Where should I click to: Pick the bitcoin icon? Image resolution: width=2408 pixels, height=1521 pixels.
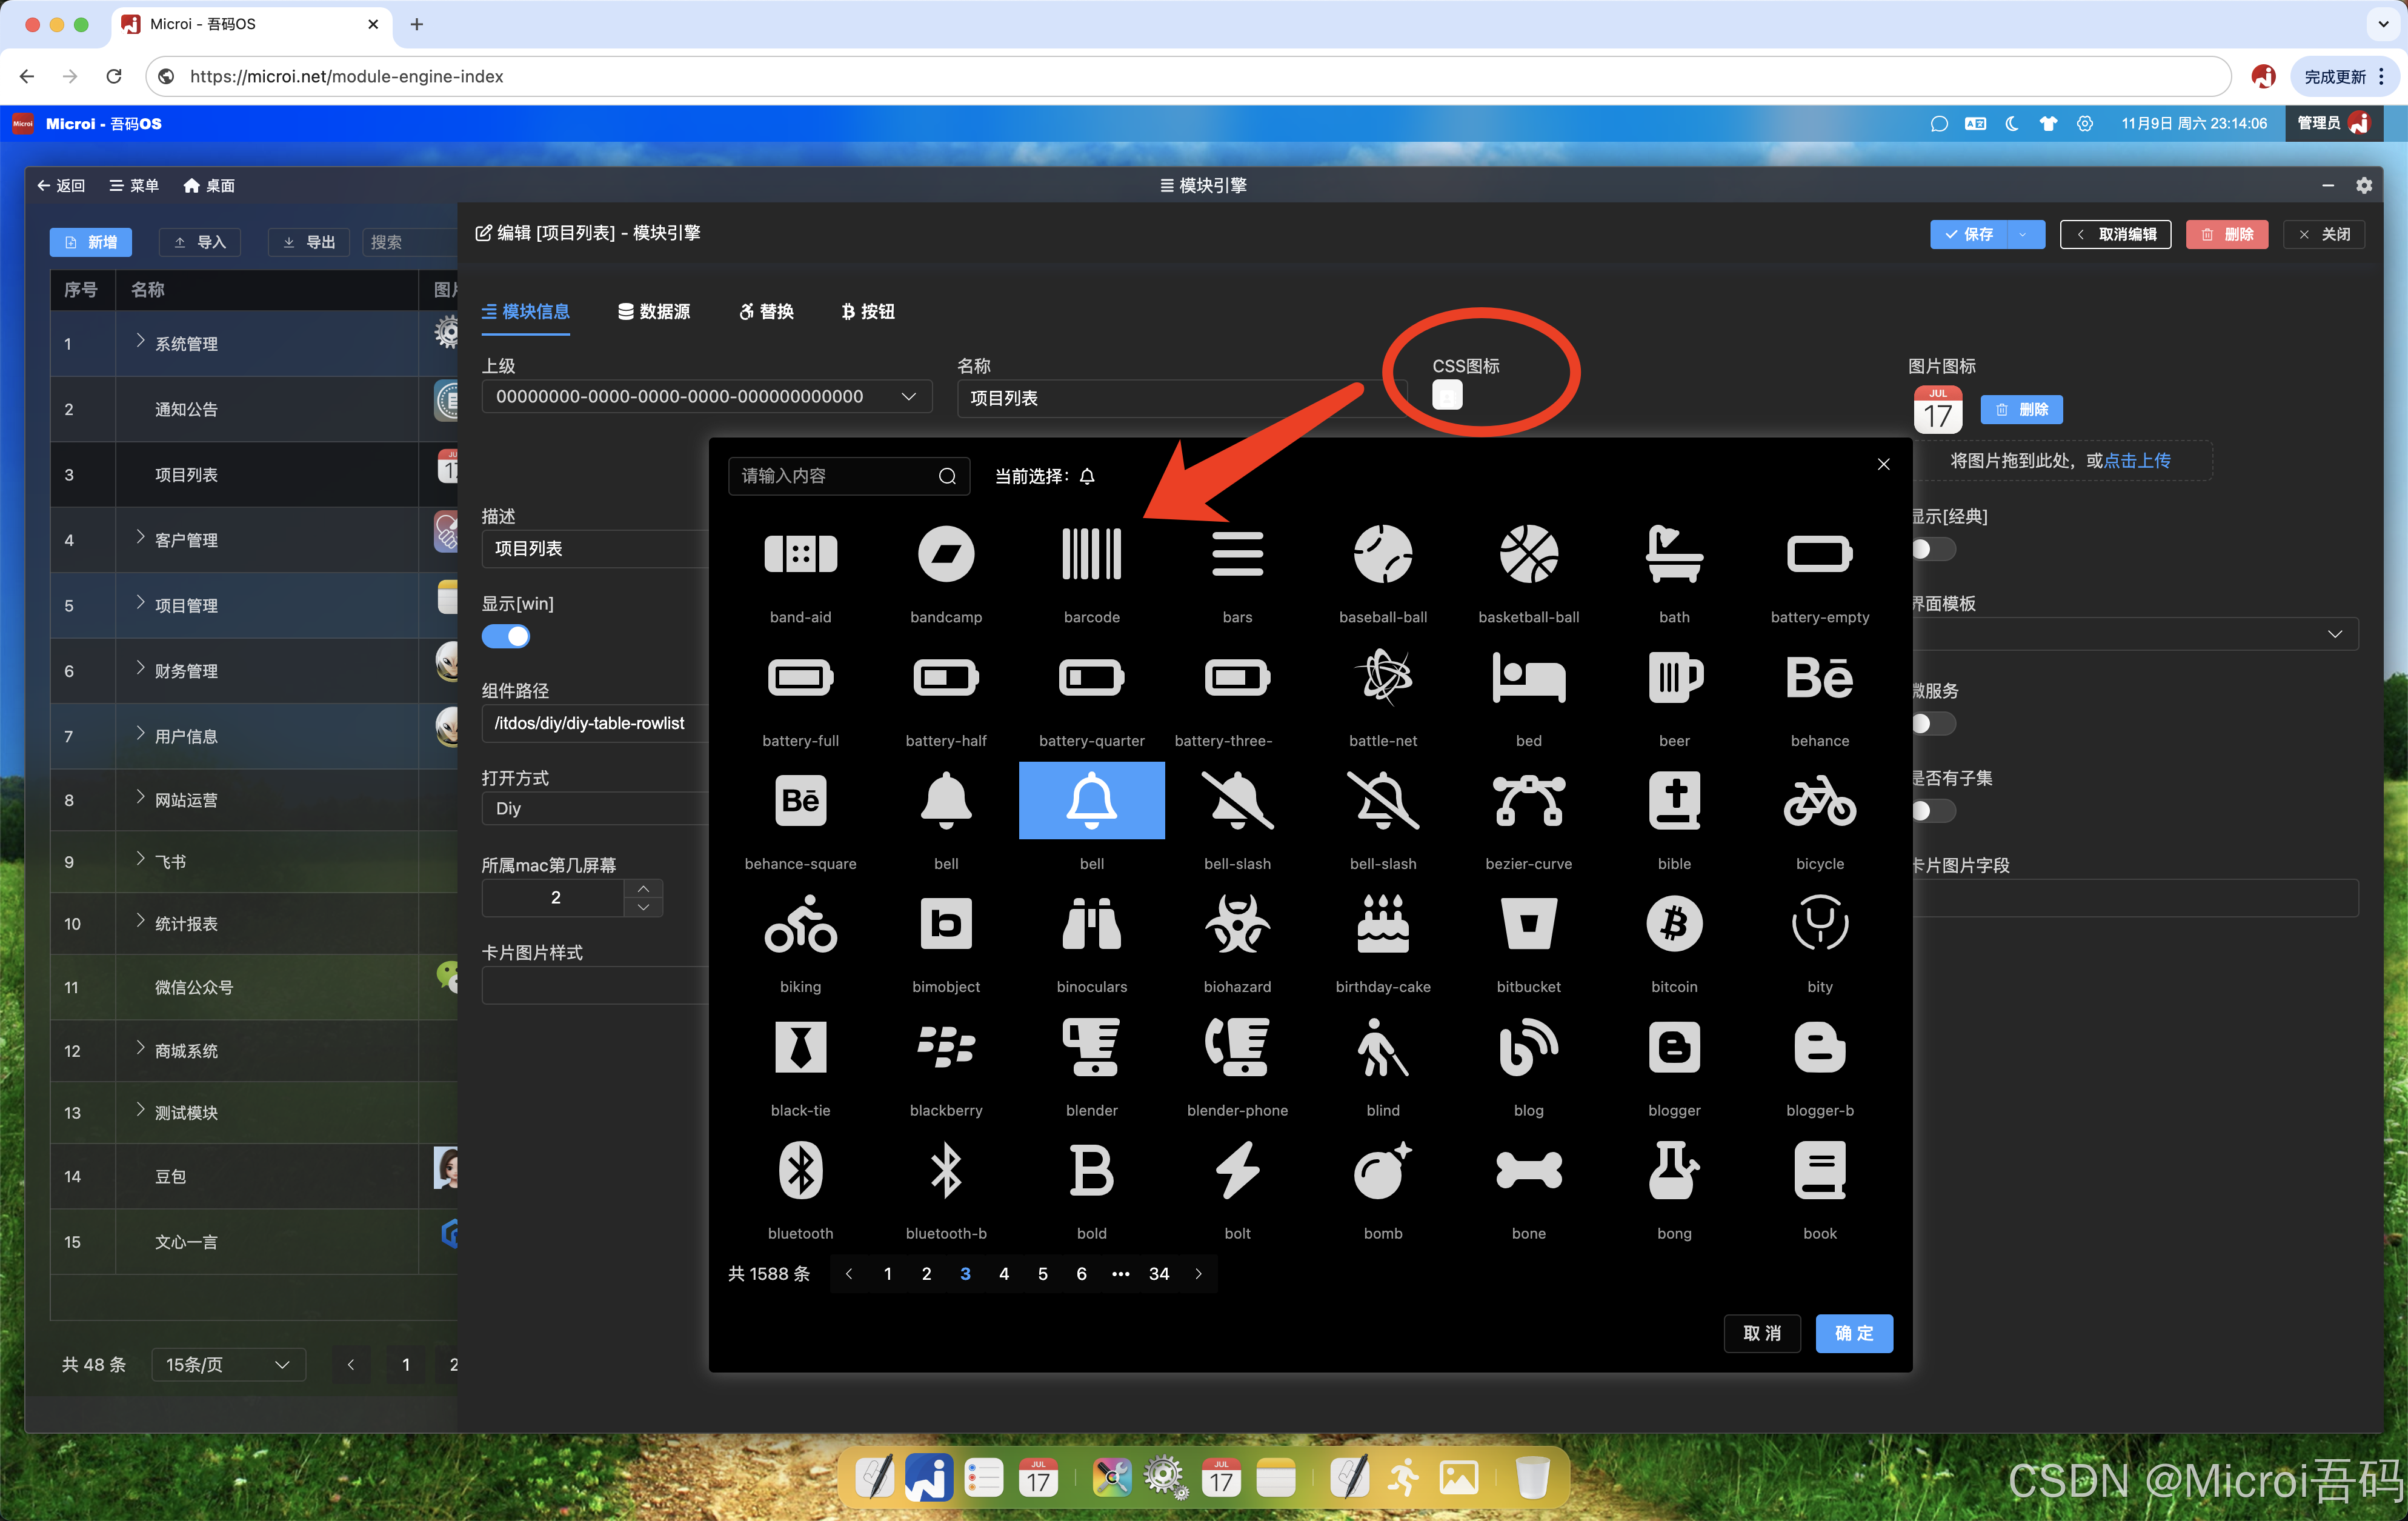(x=1673, y=924)
